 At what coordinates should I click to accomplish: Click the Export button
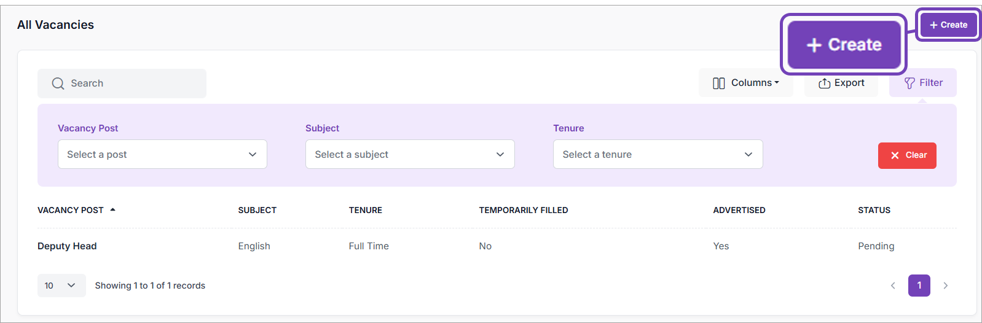click(841, 83)
